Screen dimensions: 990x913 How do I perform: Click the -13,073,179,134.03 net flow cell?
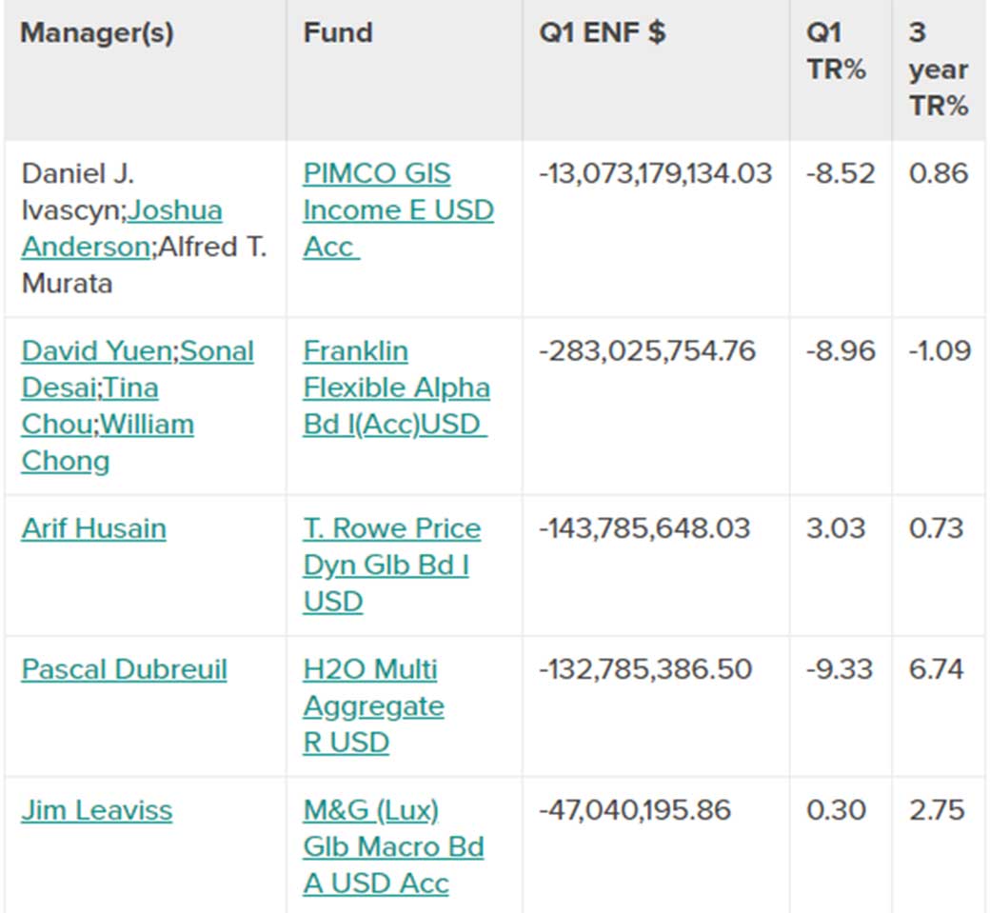655,173
